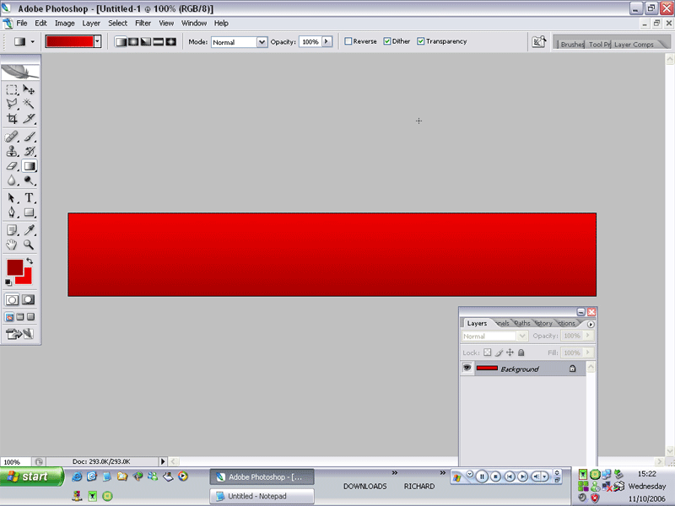This screenshot has width=675, height=506.
Task: Switch to Standard editing mode
Action: (12, 300)
